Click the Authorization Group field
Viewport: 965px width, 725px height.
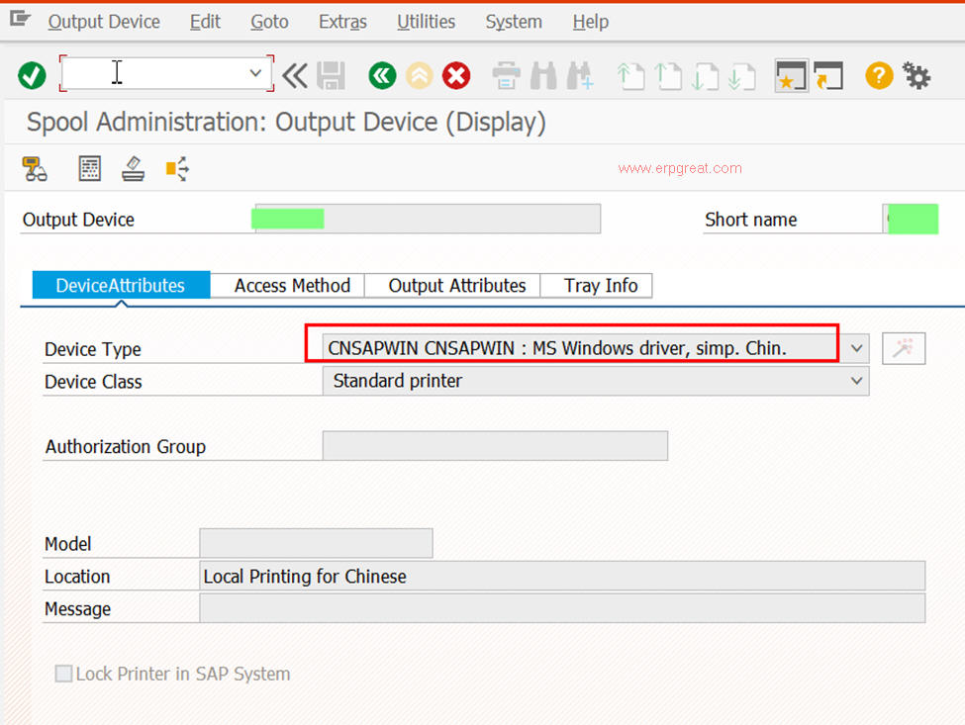point(495,446)
